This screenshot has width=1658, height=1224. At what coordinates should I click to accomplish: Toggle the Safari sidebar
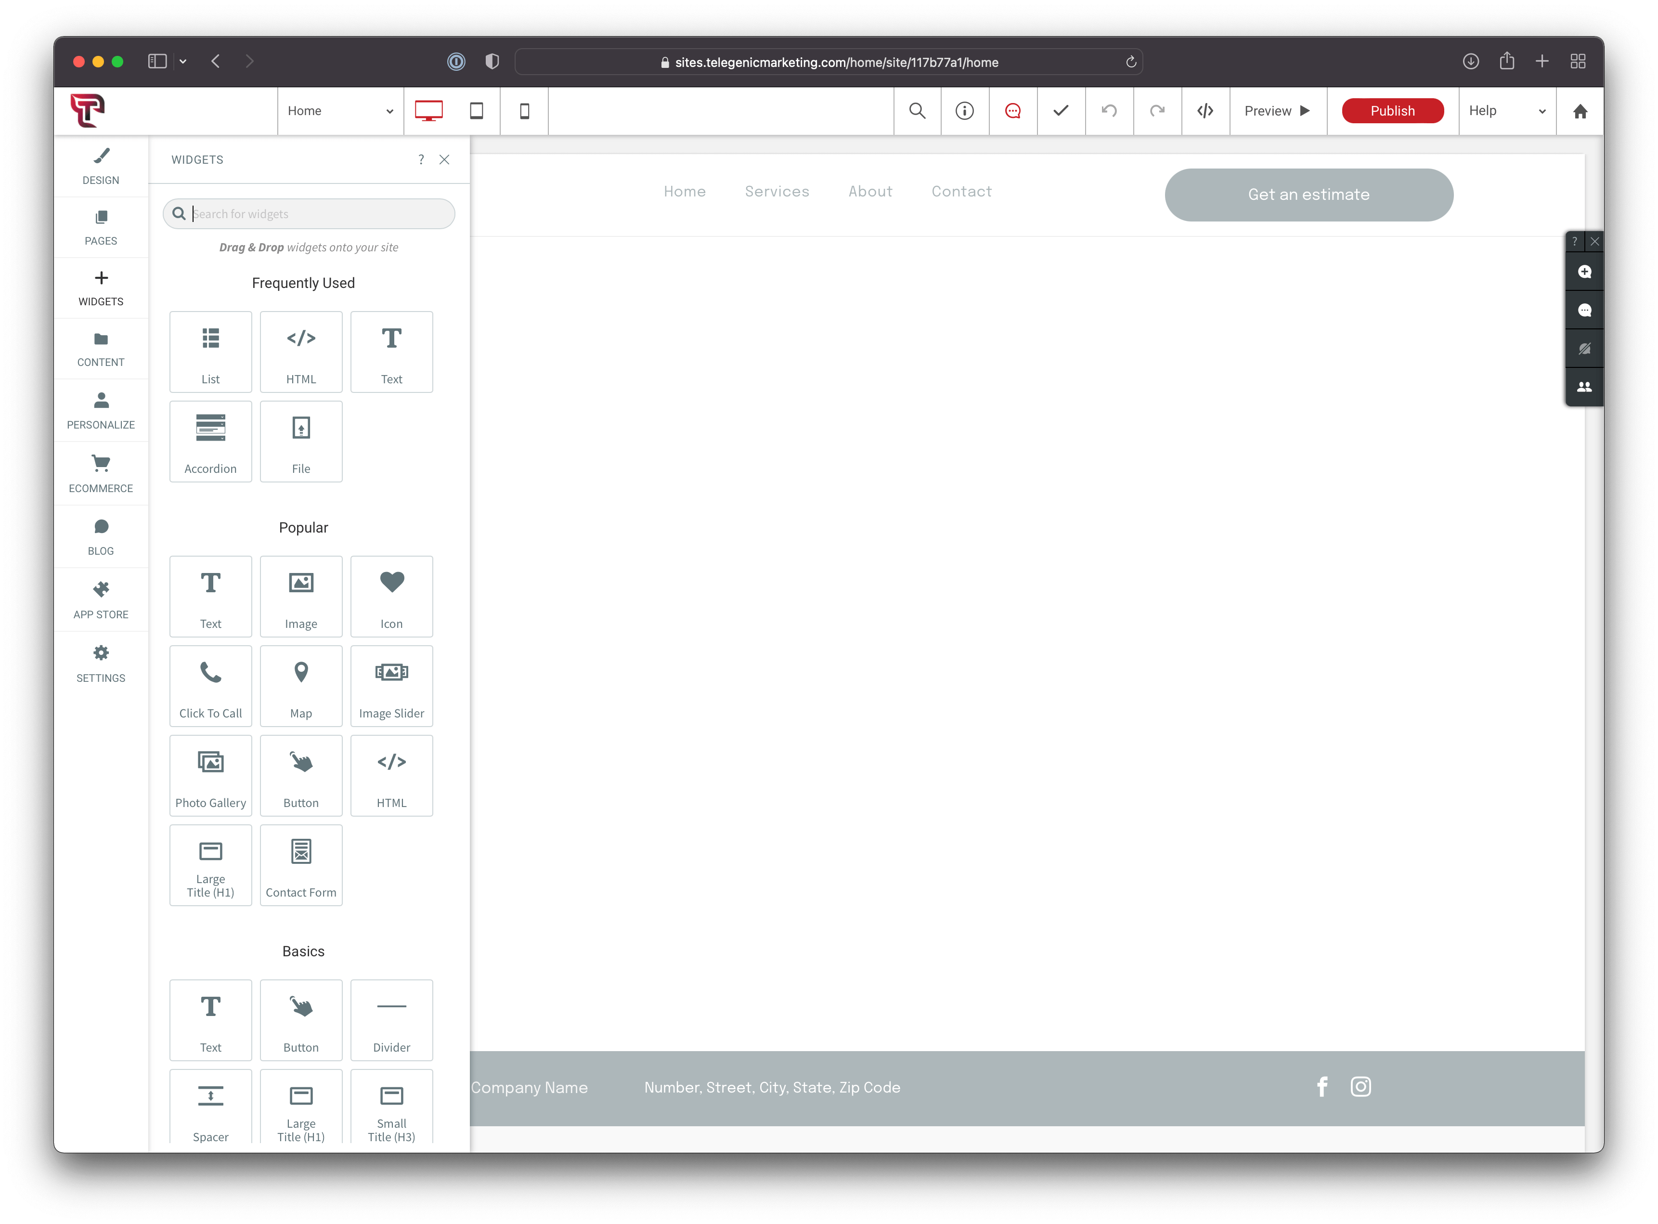pos(157,62)
